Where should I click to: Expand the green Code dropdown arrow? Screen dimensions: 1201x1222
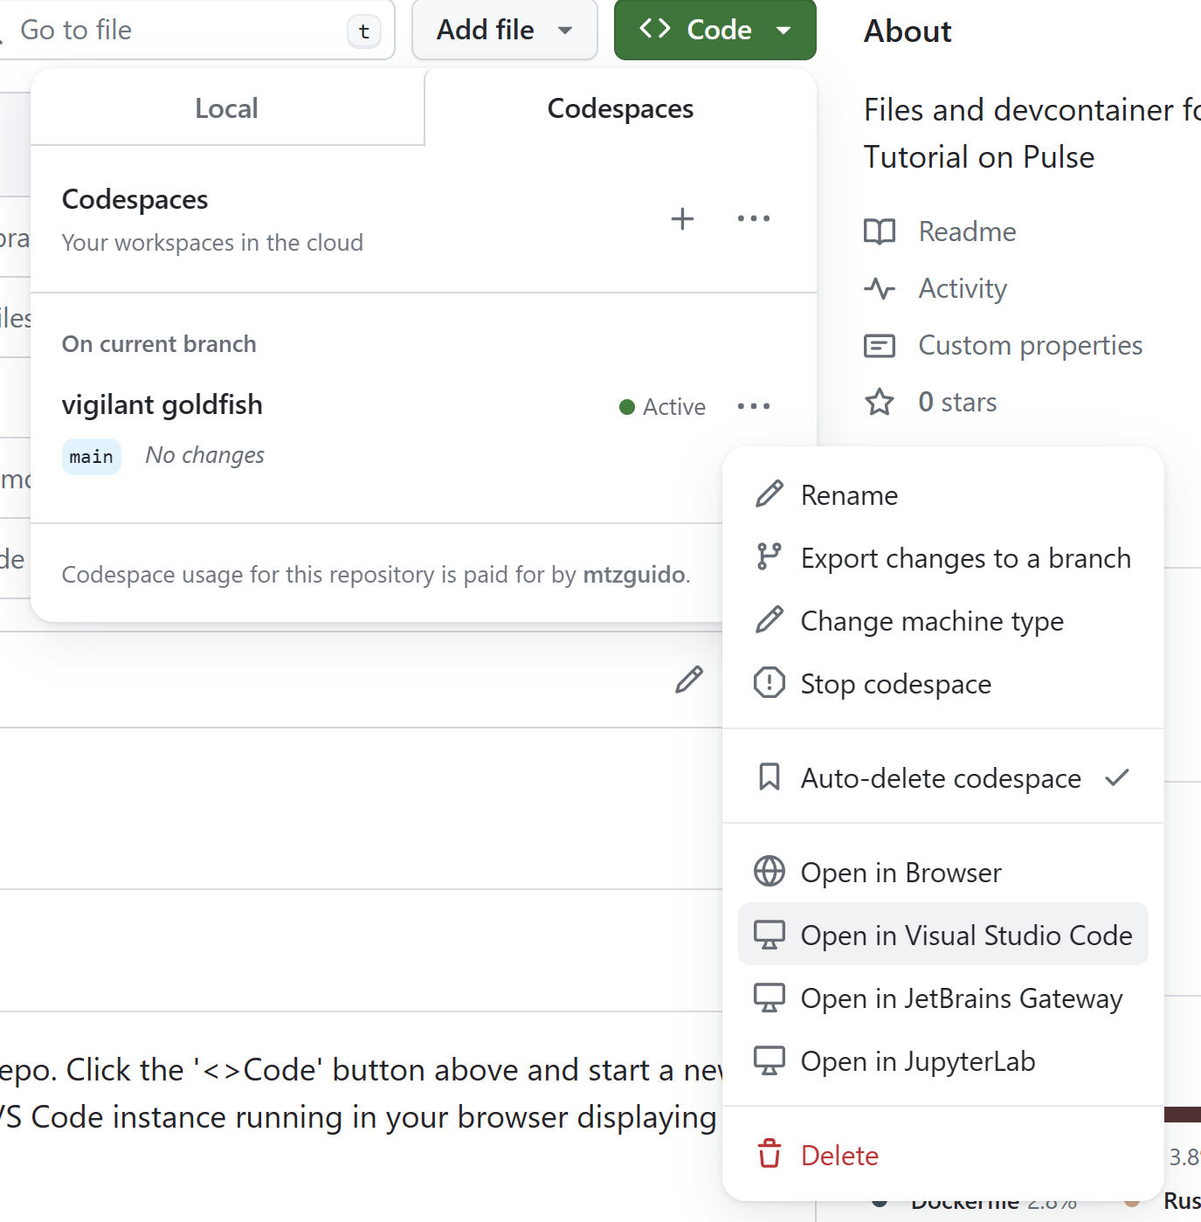pyautogui.click(x=783, y=31)
